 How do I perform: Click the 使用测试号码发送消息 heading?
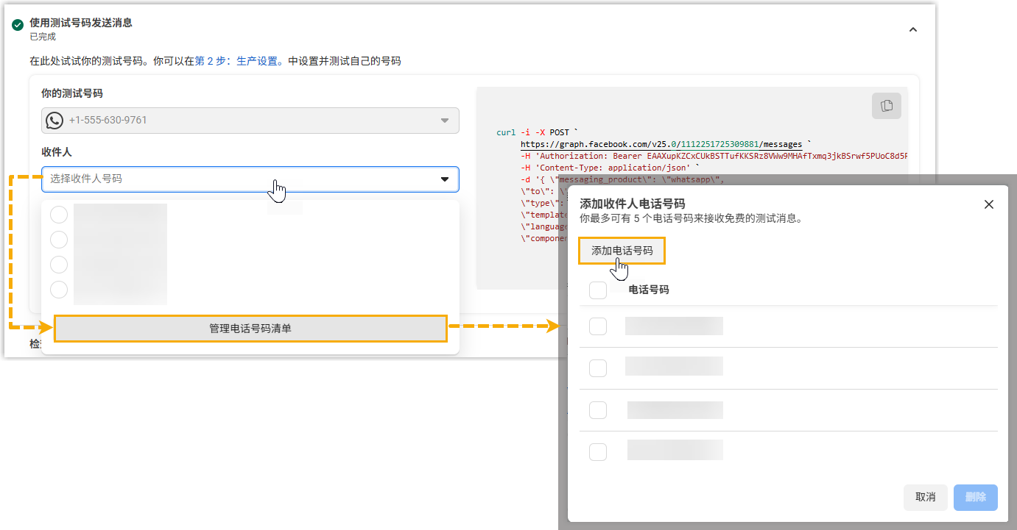tap(81, 23)
